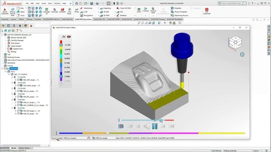Collapse T1 tool node
The height and width of the screenshot is (152, 271).
(x=12, y=77)
